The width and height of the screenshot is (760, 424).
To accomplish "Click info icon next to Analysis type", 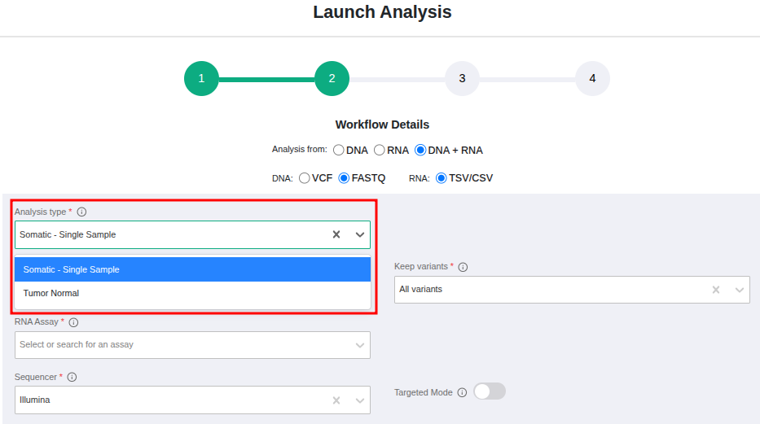I will (x=81, y=212).
